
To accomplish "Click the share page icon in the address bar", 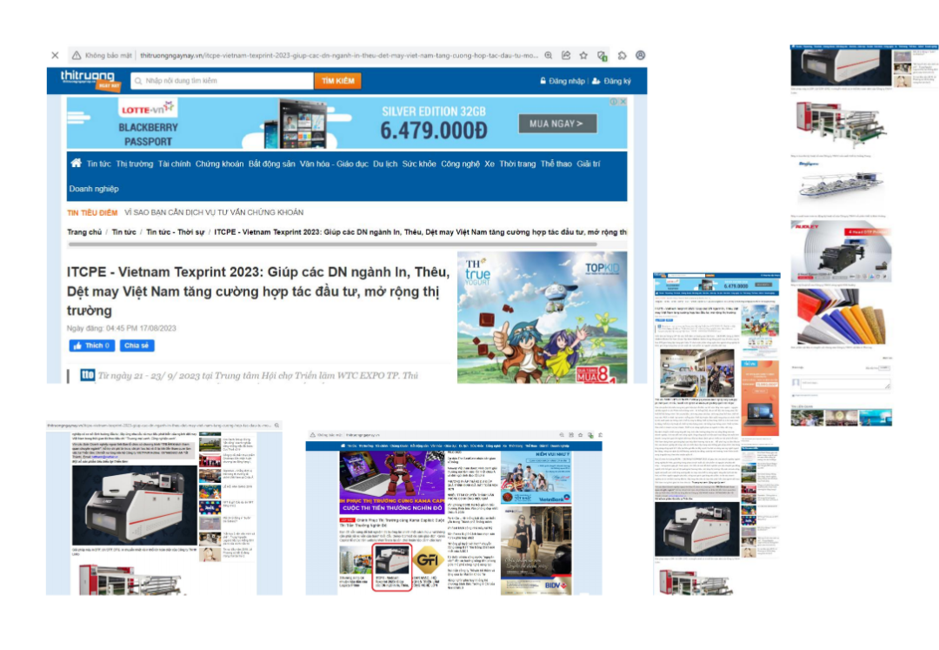I will point(566,55).
